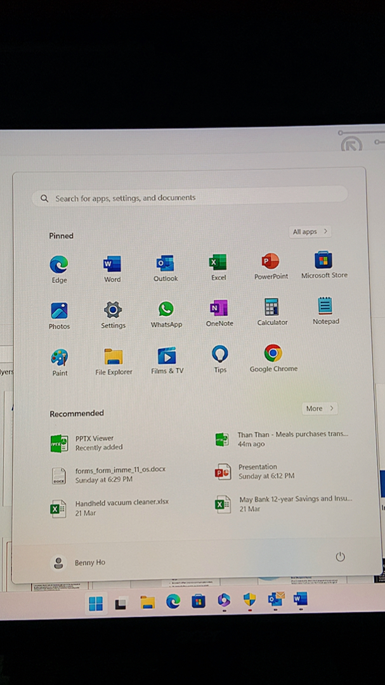Launch the Photos app
The width and height of the screenshot is (385, 685).
coord(60,316)
